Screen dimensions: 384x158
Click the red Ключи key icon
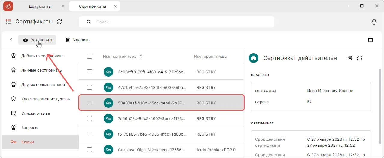pos(13,142)
